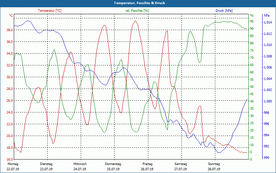The image size is (276, 173).
Task: Click the 998 pressure axis value
Action: coord(267,113)
